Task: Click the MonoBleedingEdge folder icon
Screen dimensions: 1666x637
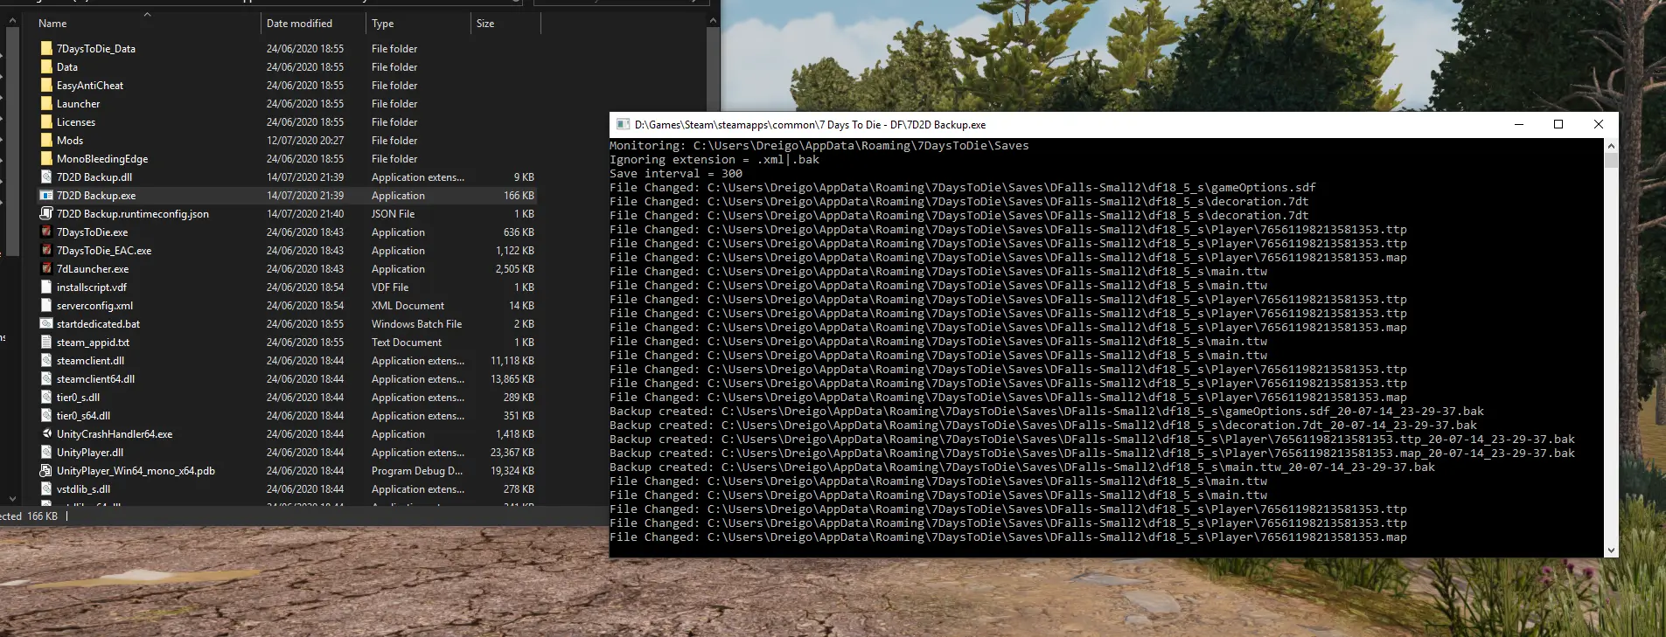Action: click(x=46, y=159)
